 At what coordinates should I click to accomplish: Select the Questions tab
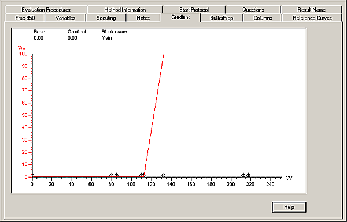click(x=253, y=10)
